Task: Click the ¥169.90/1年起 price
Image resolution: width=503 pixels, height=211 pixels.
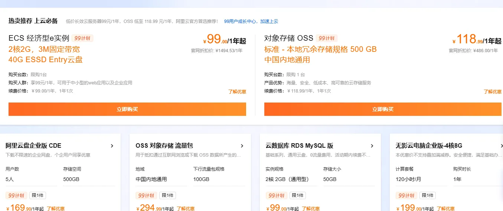Action: [25, 208]
